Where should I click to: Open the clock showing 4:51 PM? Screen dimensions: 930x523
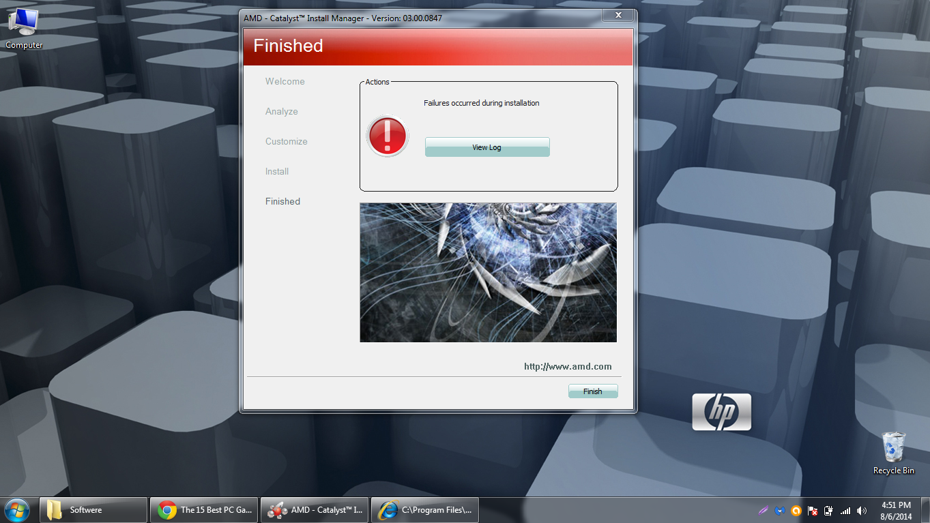896,511
